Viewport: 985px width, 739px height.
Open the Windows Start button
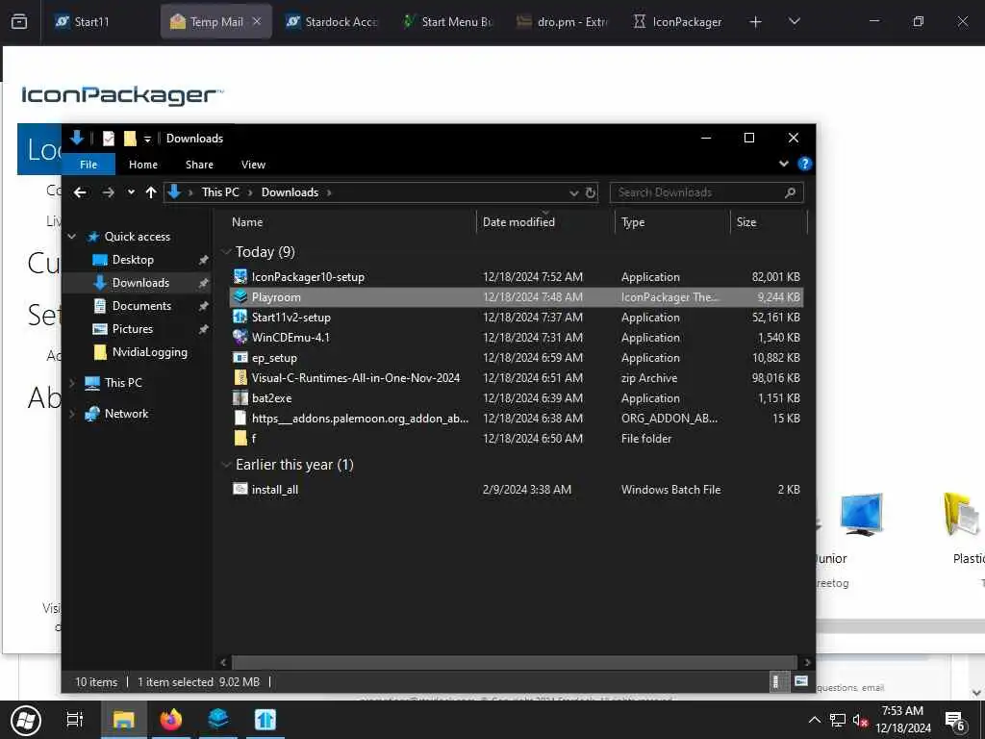[26, 720]
